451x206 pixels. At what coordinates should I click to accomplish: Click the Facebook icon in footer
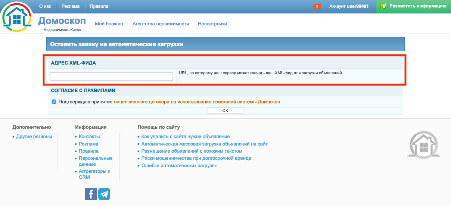coord(91,194)
